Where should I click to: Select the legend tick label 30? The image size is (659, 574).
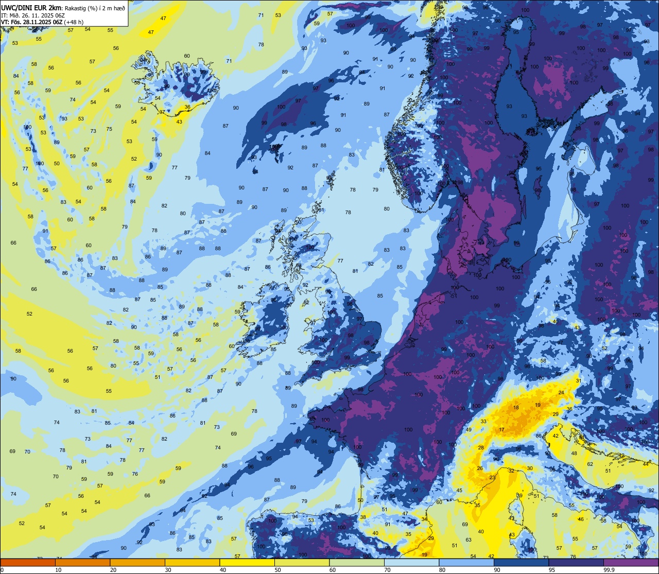tap(168, 570)
